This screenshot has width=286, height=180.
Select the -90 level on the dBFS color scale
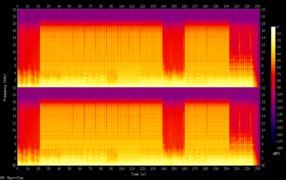click(x=273, y=87)
